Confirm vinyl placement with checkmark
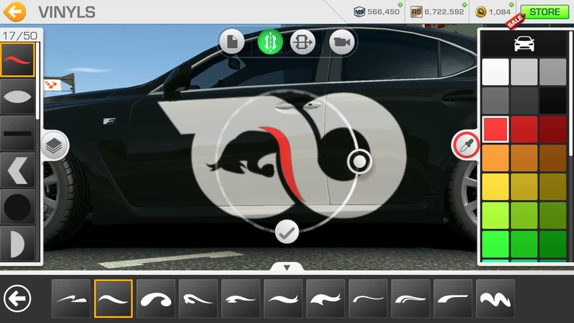 287,232
